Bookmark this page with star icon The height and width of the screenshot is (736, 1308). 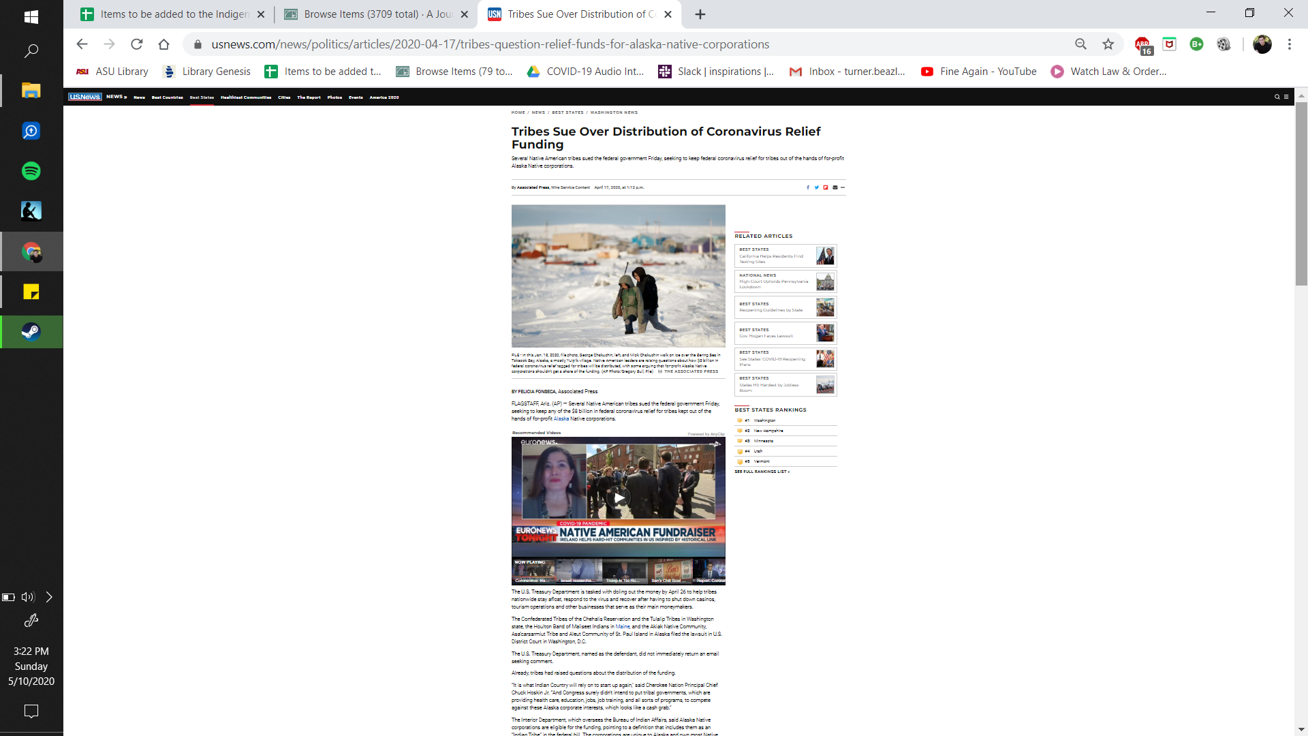(x=1108, y=44)
